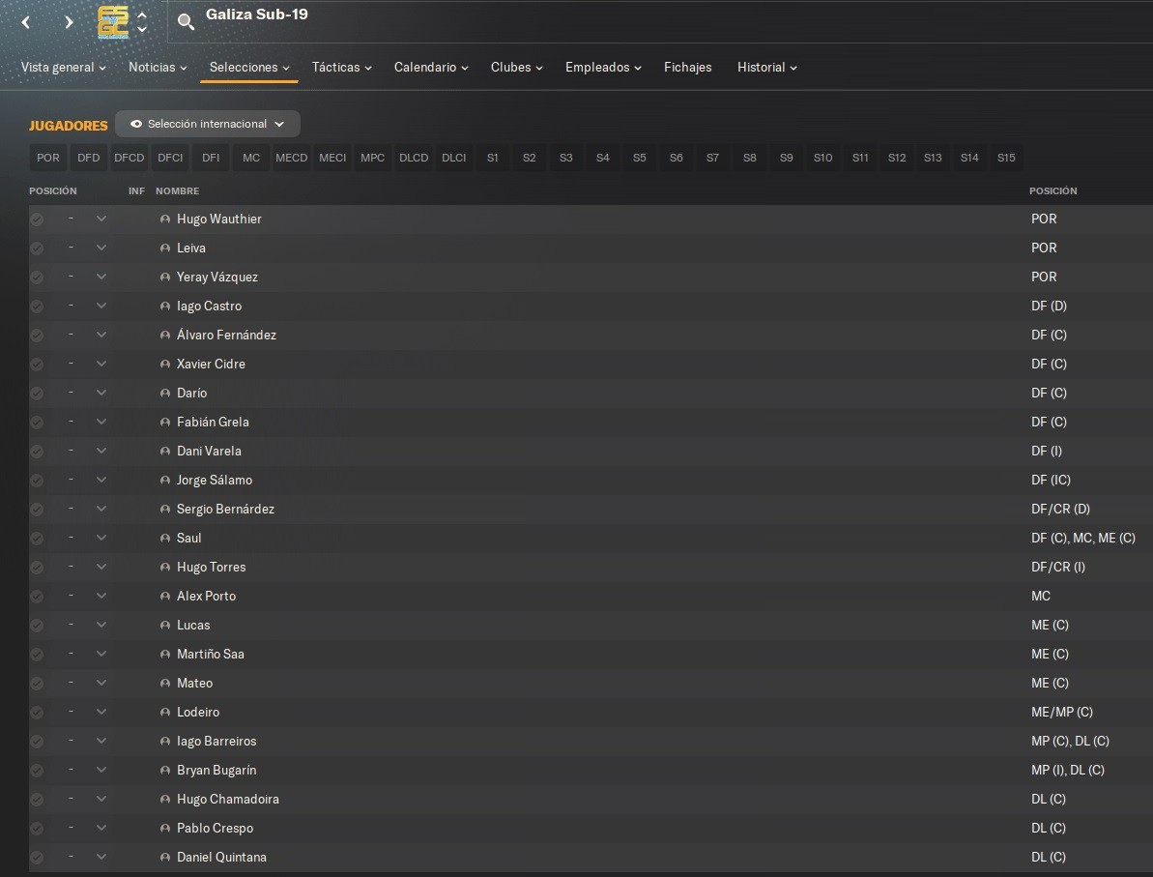Click the down arrow beside the team crest
The width and height of the screenshot is (1153, 877).
pyautogui.click(x=142, y=29)
